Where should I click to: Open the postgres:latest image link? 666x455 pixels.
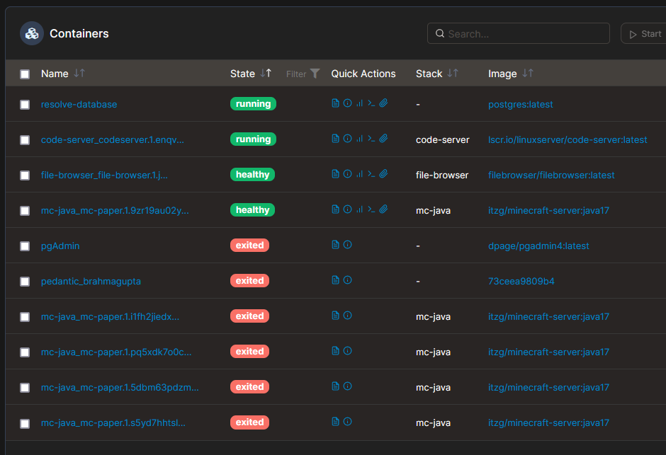(521, 103)
